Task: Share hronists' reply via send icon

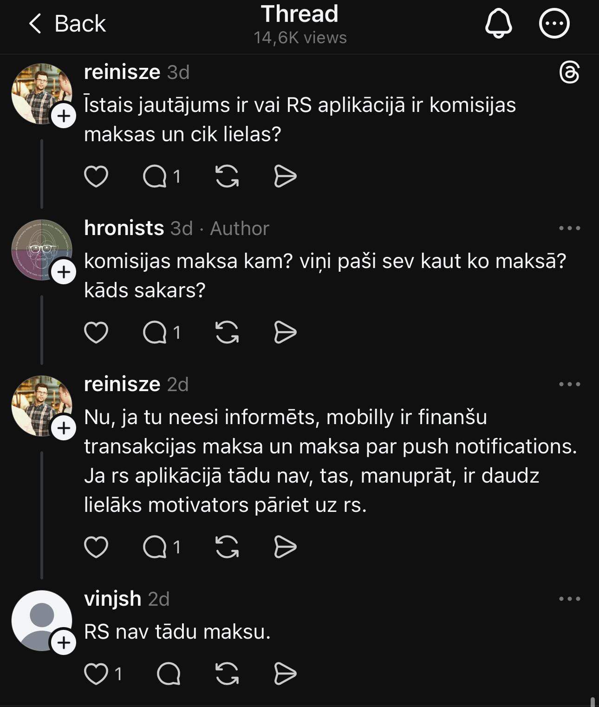Action: pos(285,333)
